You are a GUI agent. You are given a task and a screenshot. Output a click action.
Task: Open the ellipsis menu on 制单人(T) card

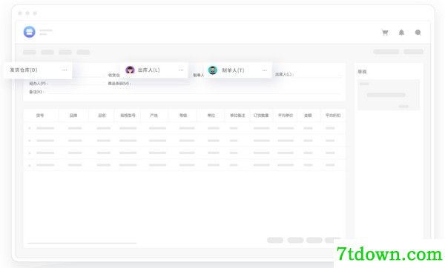265,70
